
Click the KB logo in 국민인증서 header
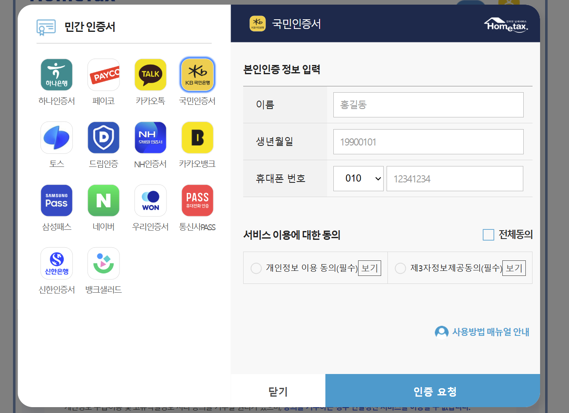pos(257,24)
